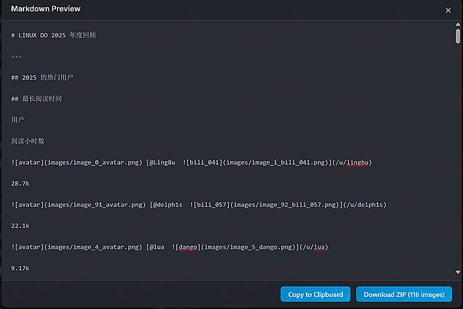The image size is (463, 309).
Task: Select the '## 2025 的热门用户' heading line
Action: pos(42,78)
